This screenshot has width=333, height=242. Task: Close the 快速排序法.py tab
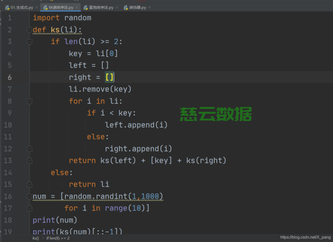77,8
